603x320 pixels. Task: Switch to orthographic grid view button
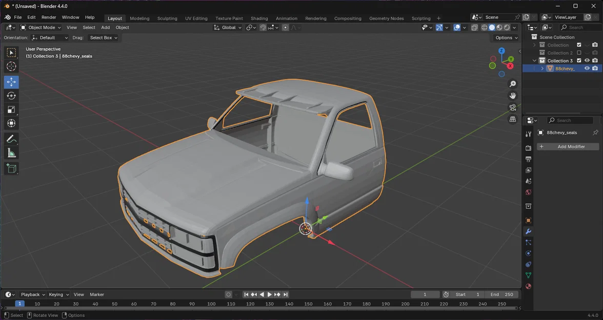(x=513, y=119)
